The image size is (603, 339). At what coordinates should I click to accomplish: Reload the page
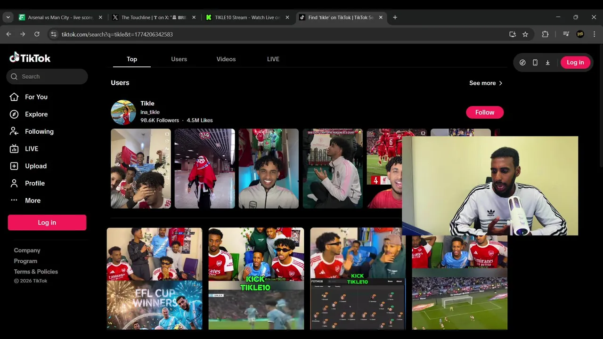[37, 34]
